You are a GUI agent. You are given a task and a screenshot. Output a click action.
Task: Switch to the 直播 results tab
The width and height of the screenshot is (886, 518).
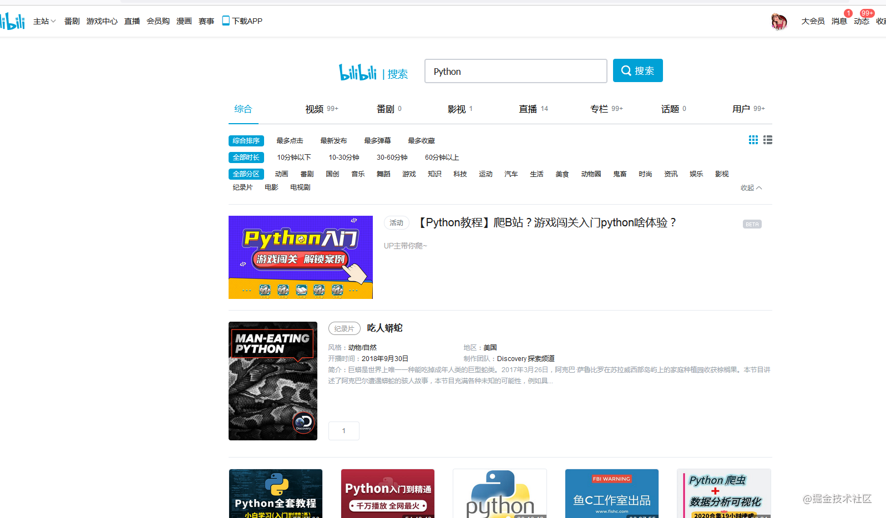pos(533,109)
